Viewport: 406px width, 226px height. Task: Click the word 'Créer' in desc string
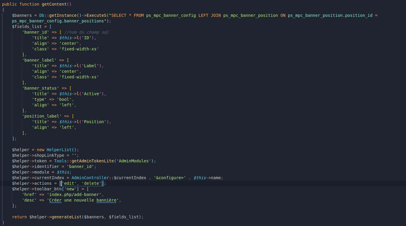tap(56, 200)
